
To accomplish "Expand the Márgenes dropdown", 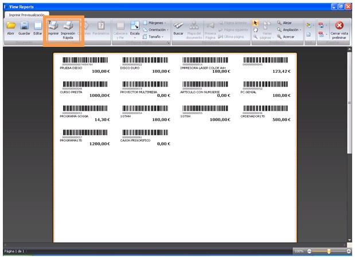I will 155,23.
